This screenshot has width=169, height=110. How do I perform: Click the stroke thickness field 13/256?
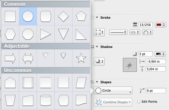tap(146, 25)
